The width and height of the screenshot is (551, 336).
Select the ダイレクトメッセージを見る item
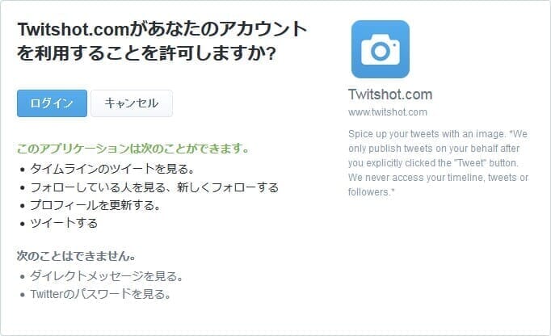[106, 276]
